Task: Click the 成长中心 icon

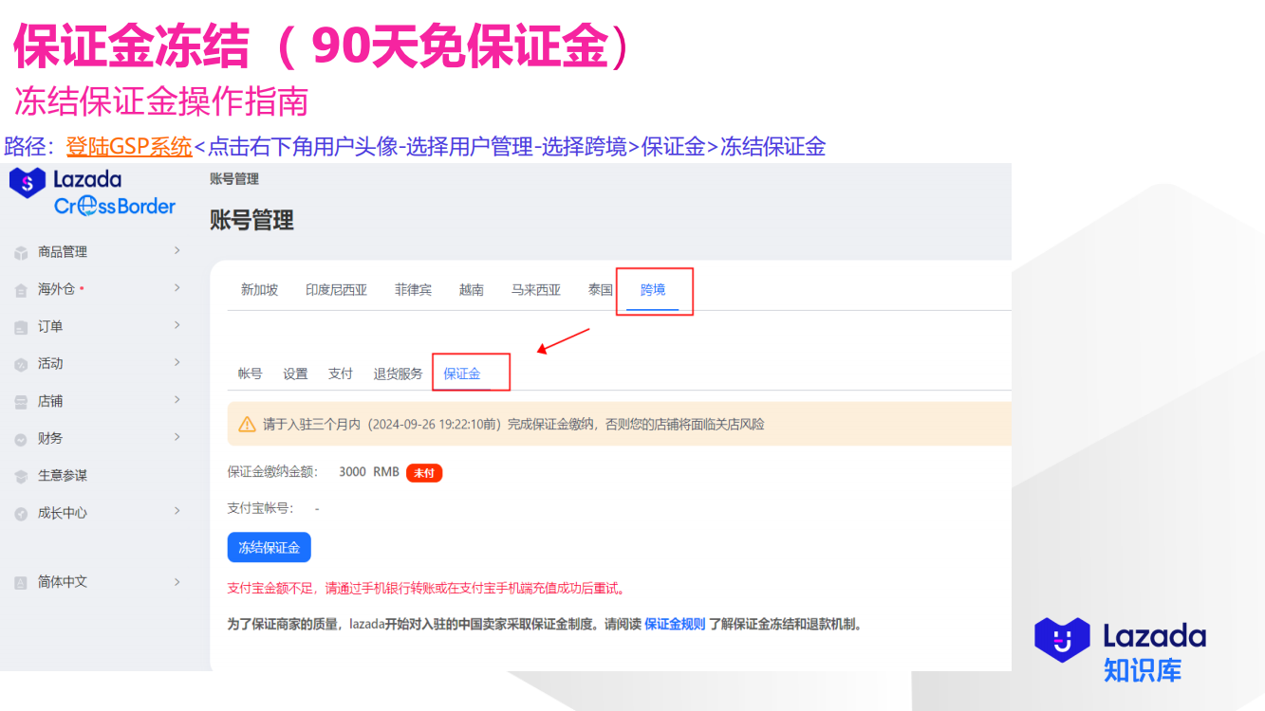Action: coord(21,513)
